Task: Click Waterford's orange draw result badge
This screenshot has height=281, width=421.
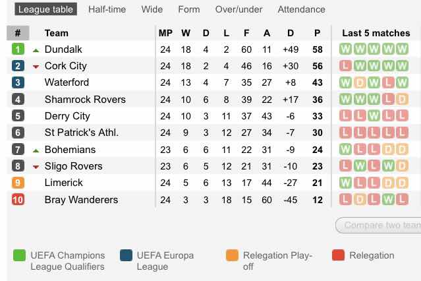Action: click(360, 83)
